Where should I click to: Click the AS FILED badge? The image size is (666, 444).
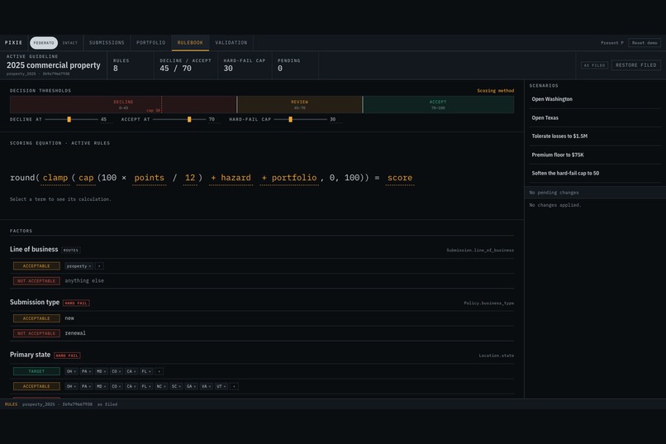[x=594, y=65]
